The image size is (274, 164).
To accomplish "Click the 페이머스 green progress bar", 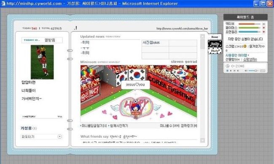I will coord(250,28).
